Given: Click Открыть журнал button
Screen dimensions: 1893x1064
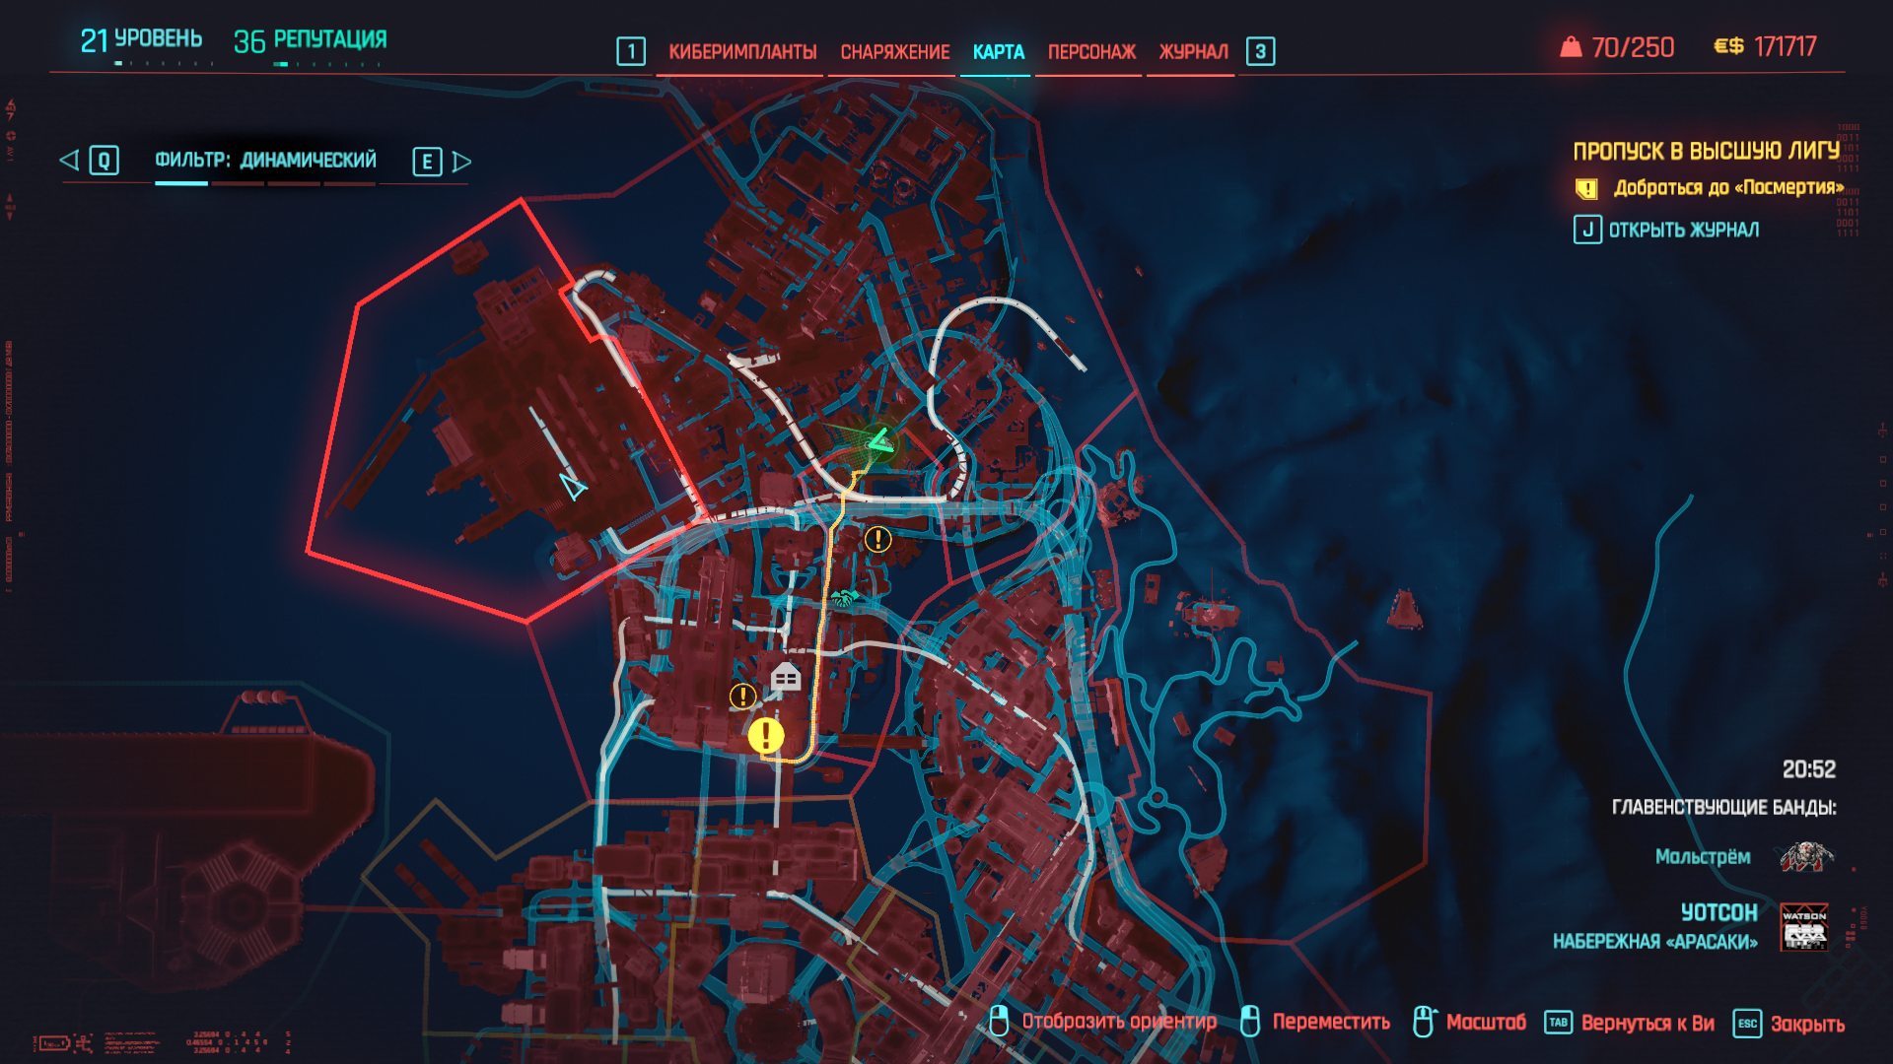Looking at the screenshot, I should (1682, 230).
